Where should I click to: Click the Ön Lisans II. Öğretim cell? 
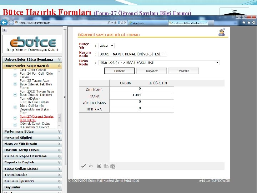click(158, 90)
